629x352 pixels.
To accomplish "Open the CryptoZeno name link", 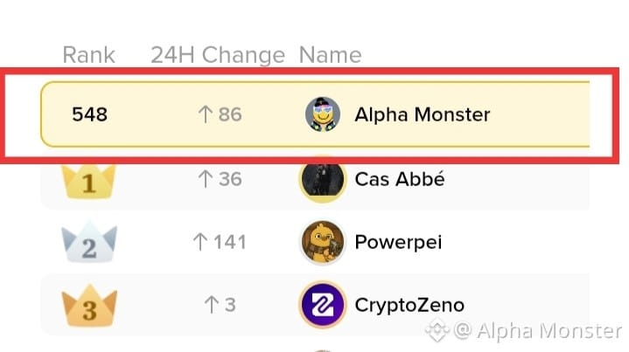I will (409, 305).
